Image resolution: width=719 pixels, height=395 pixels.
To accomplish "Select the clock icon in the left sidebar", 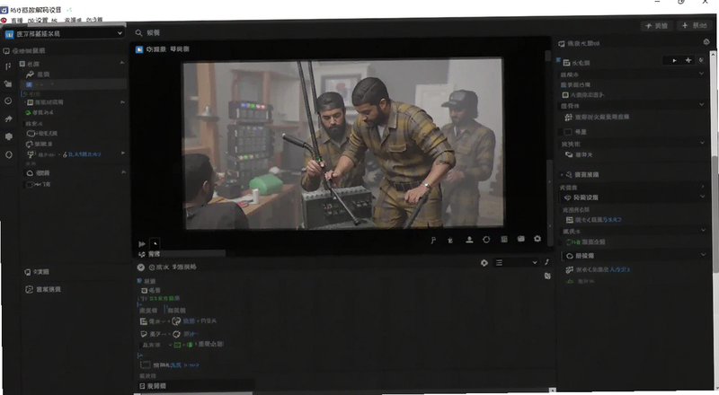I will click(x=8, y=101).
